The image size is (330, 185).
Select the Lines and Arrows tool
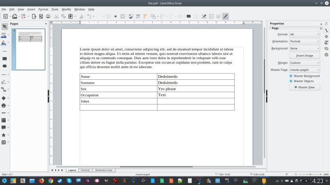tap(4, 75)
